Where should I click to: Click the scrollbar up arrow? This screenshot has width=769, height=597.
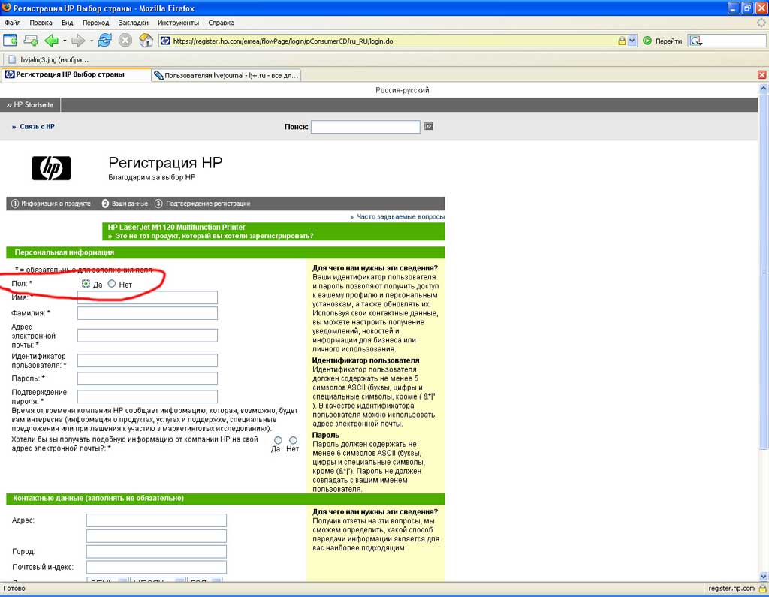764,89
